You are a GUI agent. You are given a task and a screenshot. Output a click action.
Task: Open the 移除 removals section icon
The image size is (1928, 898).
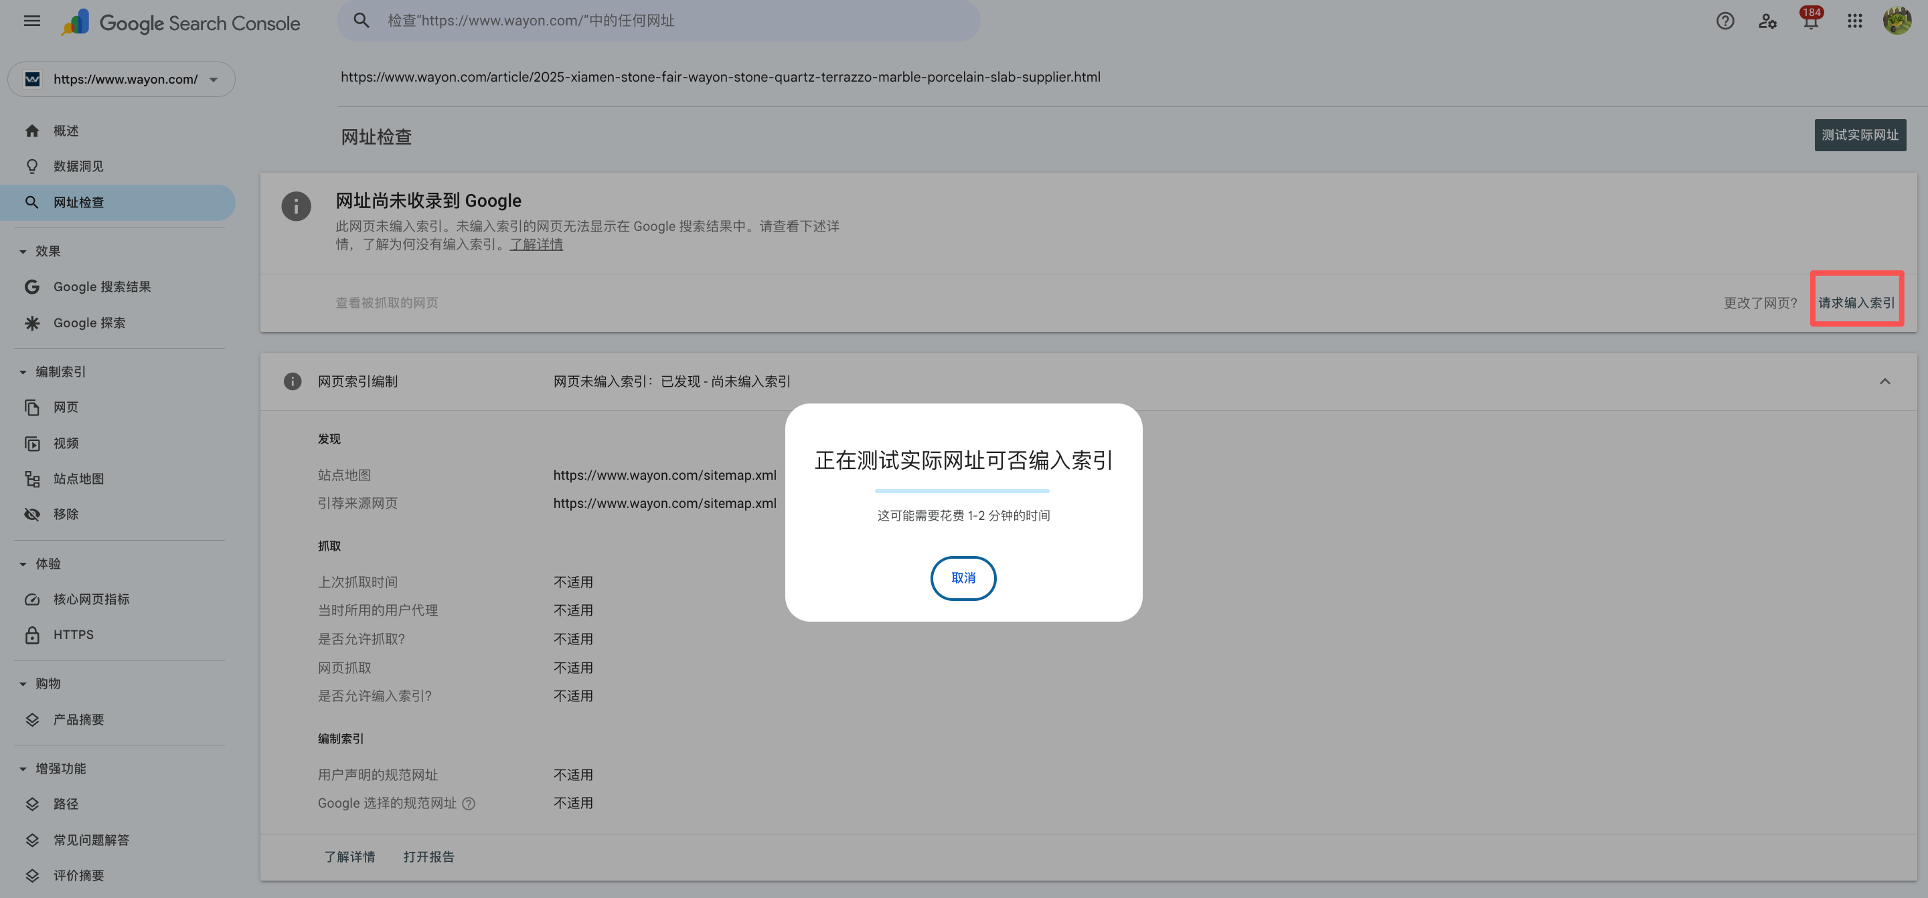click(32, 514)
